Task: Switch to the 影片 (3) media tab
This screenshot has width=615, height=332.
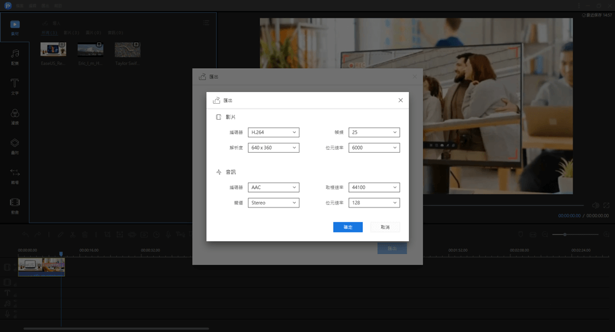Action: pyautogui.click(x=71, y=33)
